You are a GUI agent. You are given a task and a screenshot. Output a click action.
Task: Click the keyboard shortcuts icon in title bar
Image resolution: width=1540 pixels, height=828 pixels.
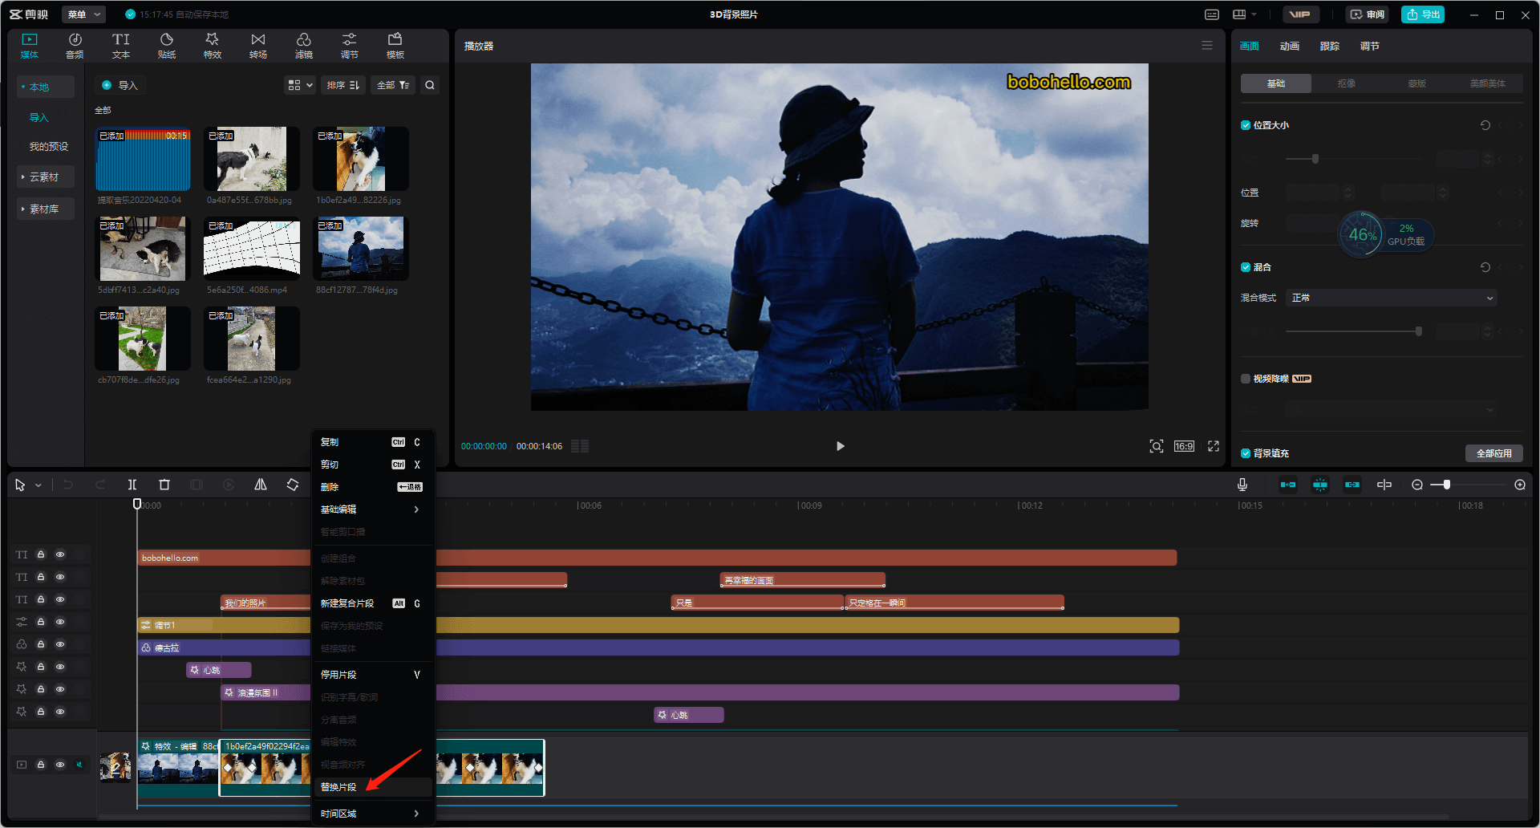tap(1212, 14)
